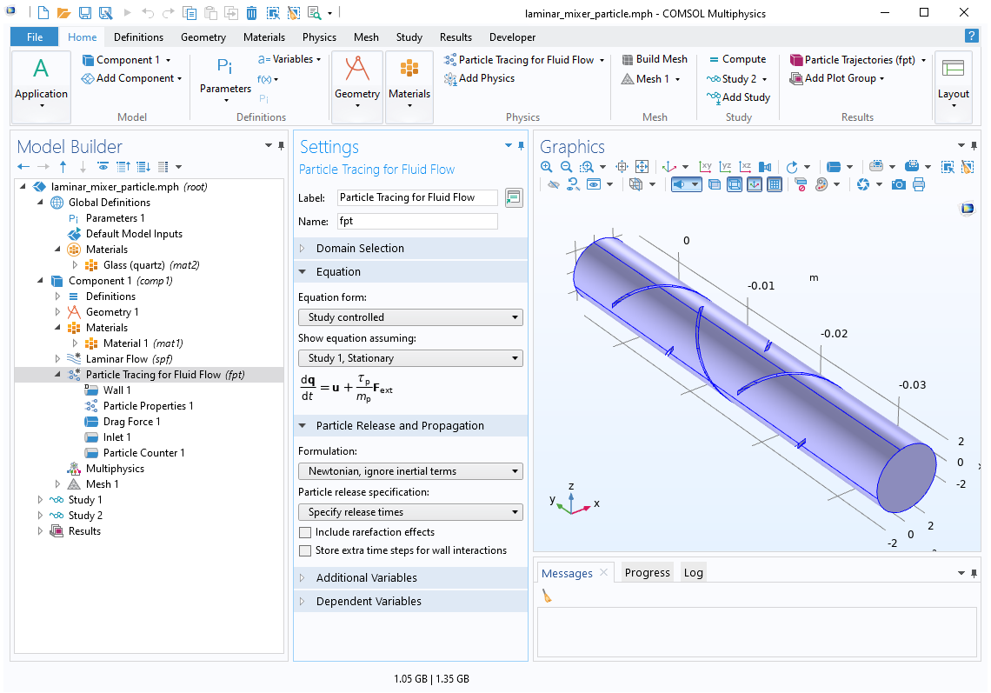
Task: Click the Print icon in Graphics toolbar
Action: pyautogui.click(x=919, y=184)
